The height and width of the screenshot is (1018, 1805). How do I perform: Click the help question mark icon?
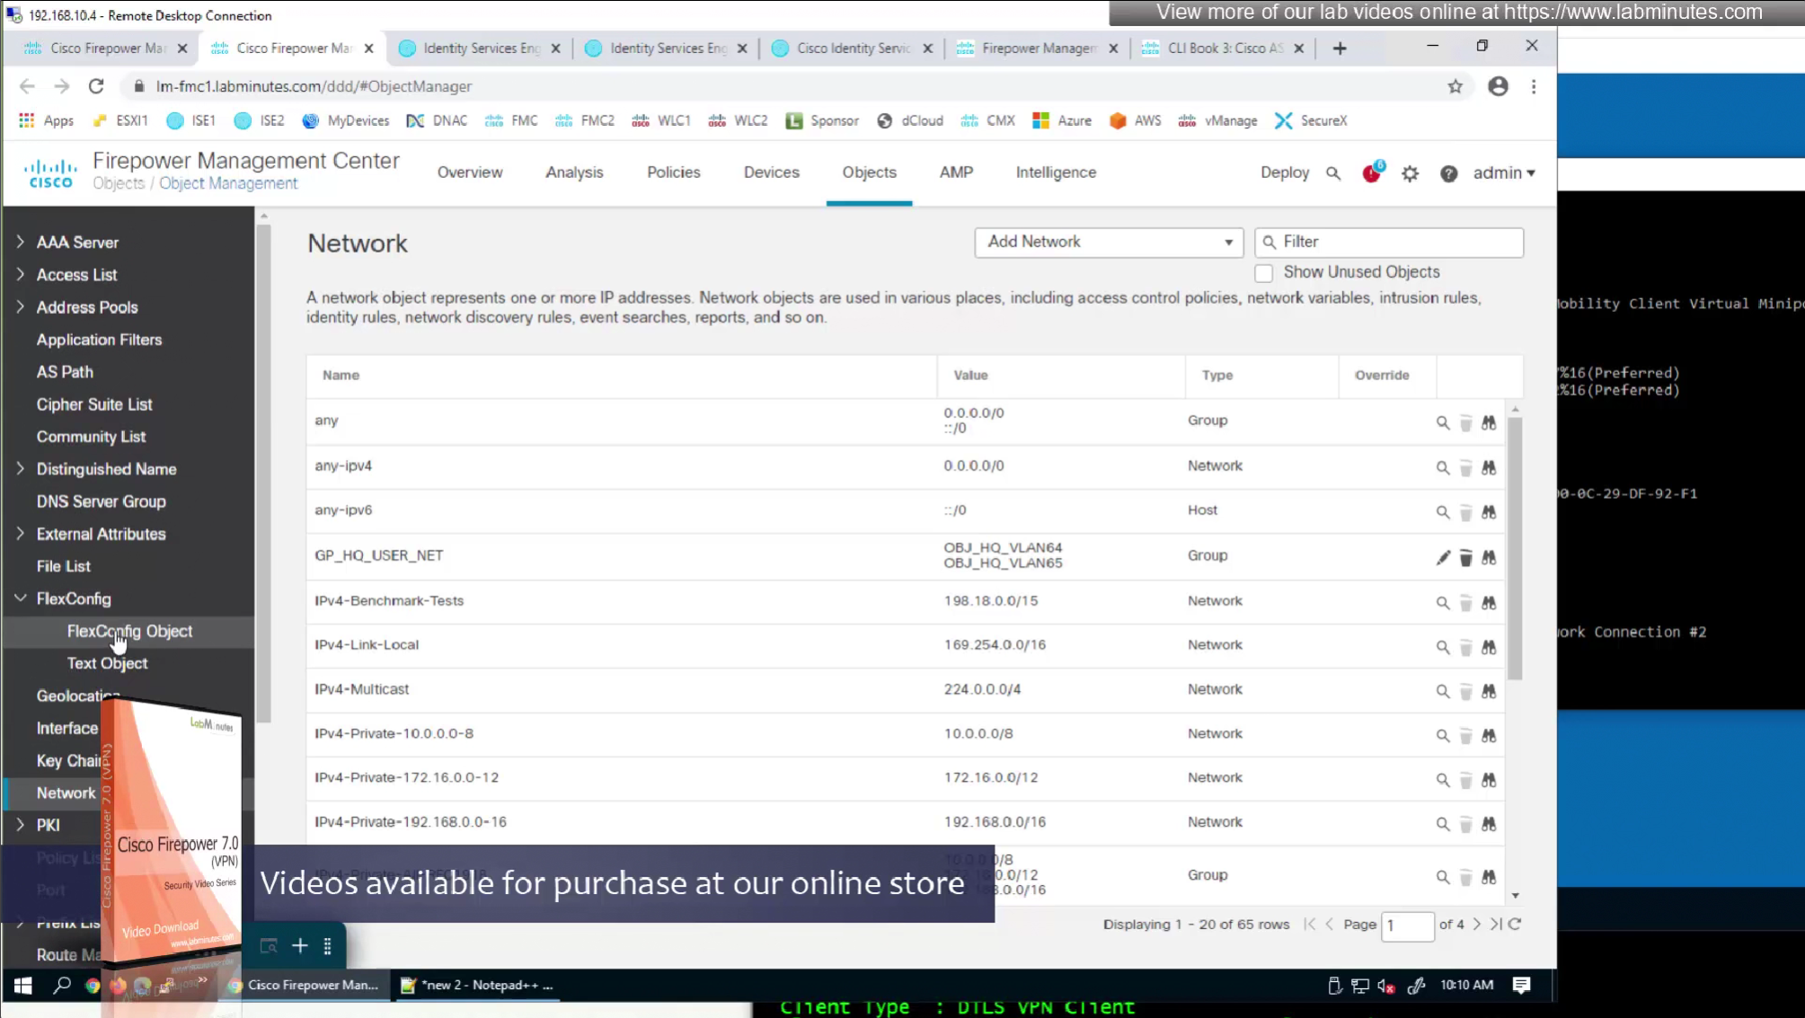click(x=1448, y=173)
